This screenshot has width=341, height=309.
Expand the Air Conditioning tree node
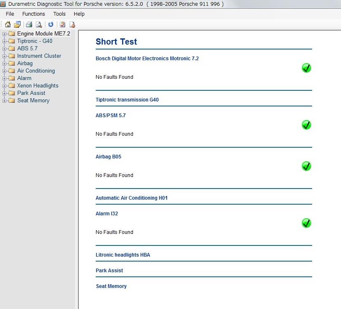[x=4, y=71]
